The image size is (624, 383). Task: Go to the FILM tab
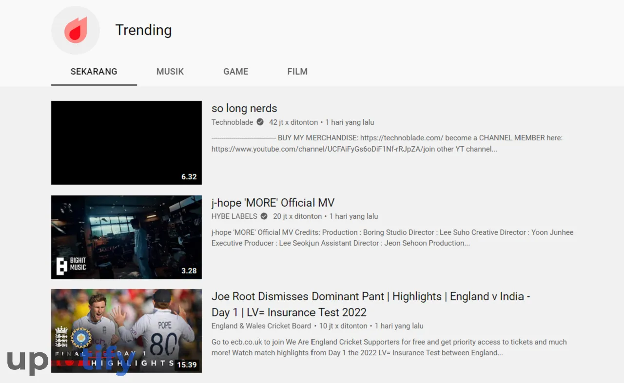(x=297, y=72)
